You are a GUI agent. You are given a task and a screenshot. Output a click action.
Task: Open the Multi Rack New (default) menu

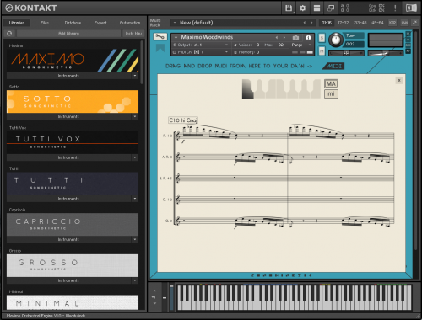pyautogui.click(x=242, y=23)
